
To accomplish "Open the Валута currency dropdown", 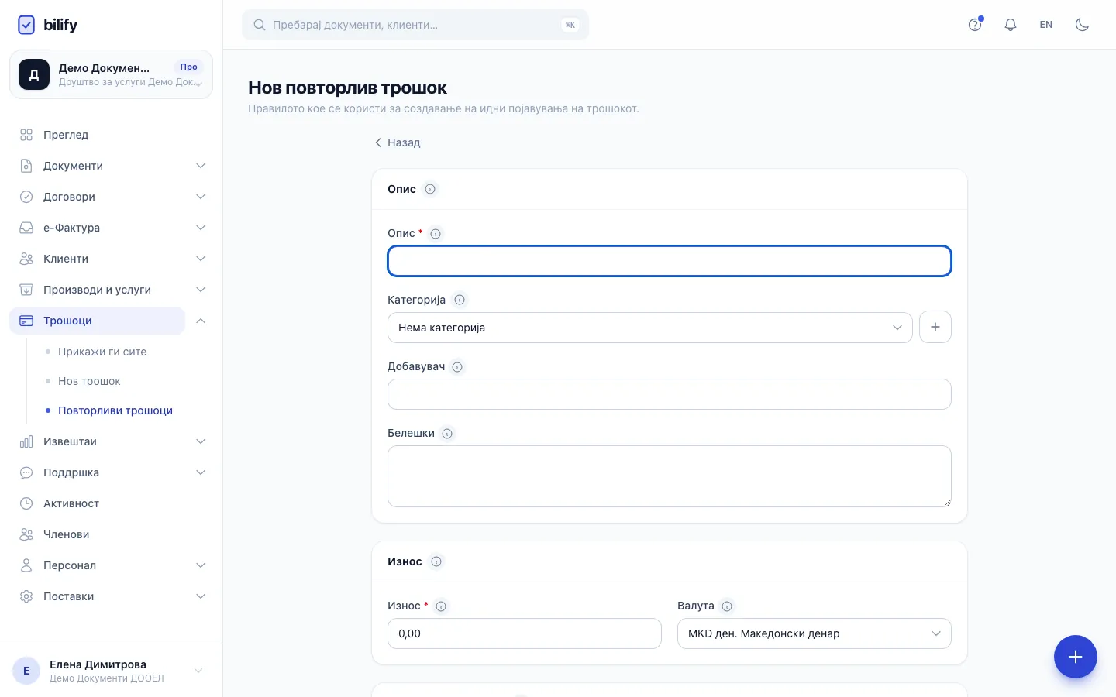I will 814,633.
